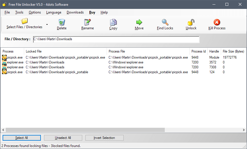Click the scrollbar left arrow
The height and width of the screenshot is (149, 247).
(x=3, y=130)
